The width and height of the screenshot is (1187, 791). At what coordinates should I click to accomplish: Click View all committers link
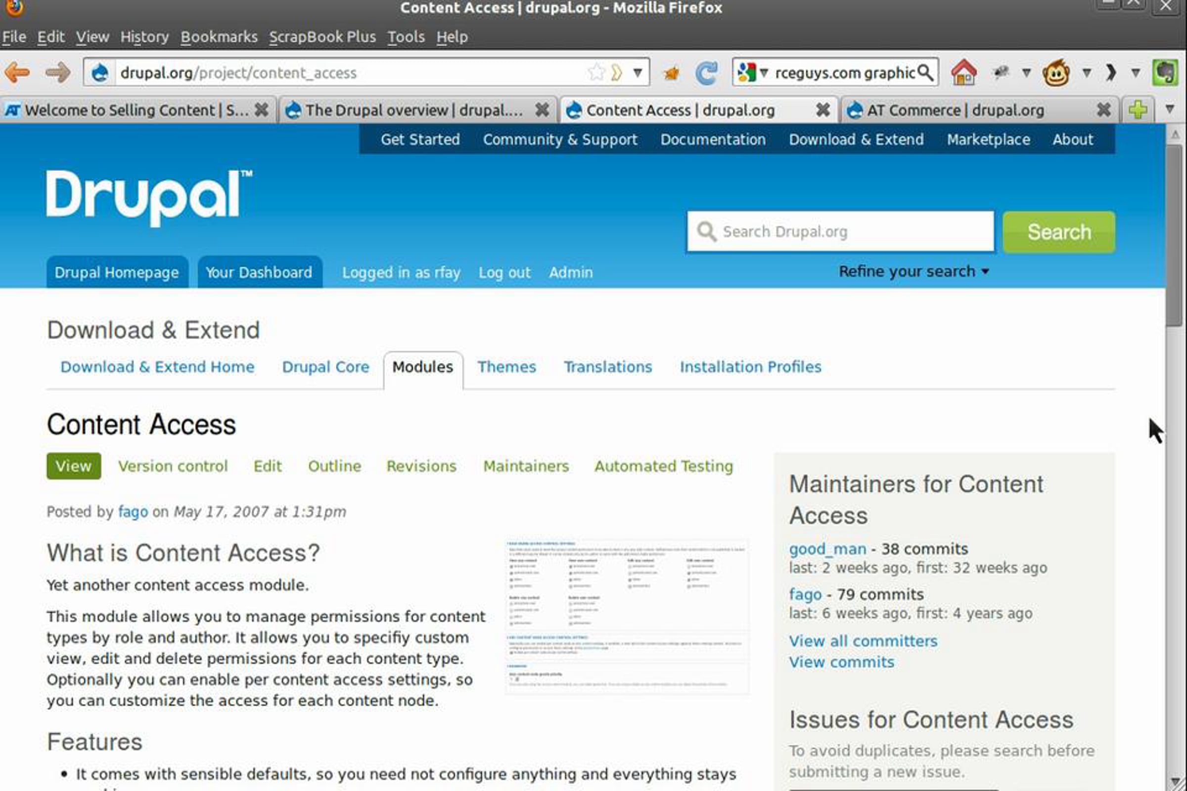coord(863,641)
